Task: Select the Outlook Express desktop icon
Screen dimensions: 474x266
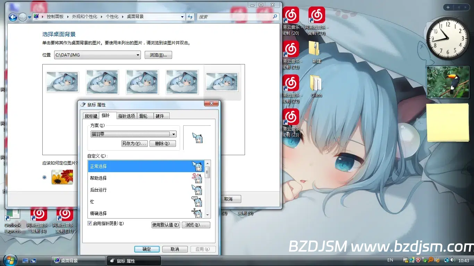Action: [13, 222]
